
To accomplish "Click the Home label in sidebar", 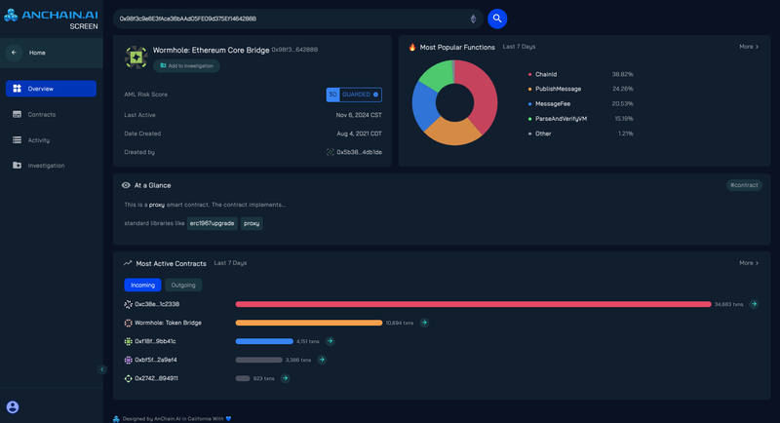I will click(37, 53).
